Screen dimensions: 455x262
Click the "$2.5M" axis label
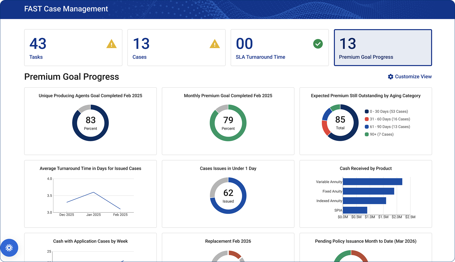410,217
